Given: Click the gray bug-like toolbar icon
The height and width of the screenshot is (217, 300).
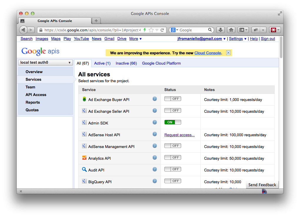Looking at the screenshot, I should (x=256, y=30).
